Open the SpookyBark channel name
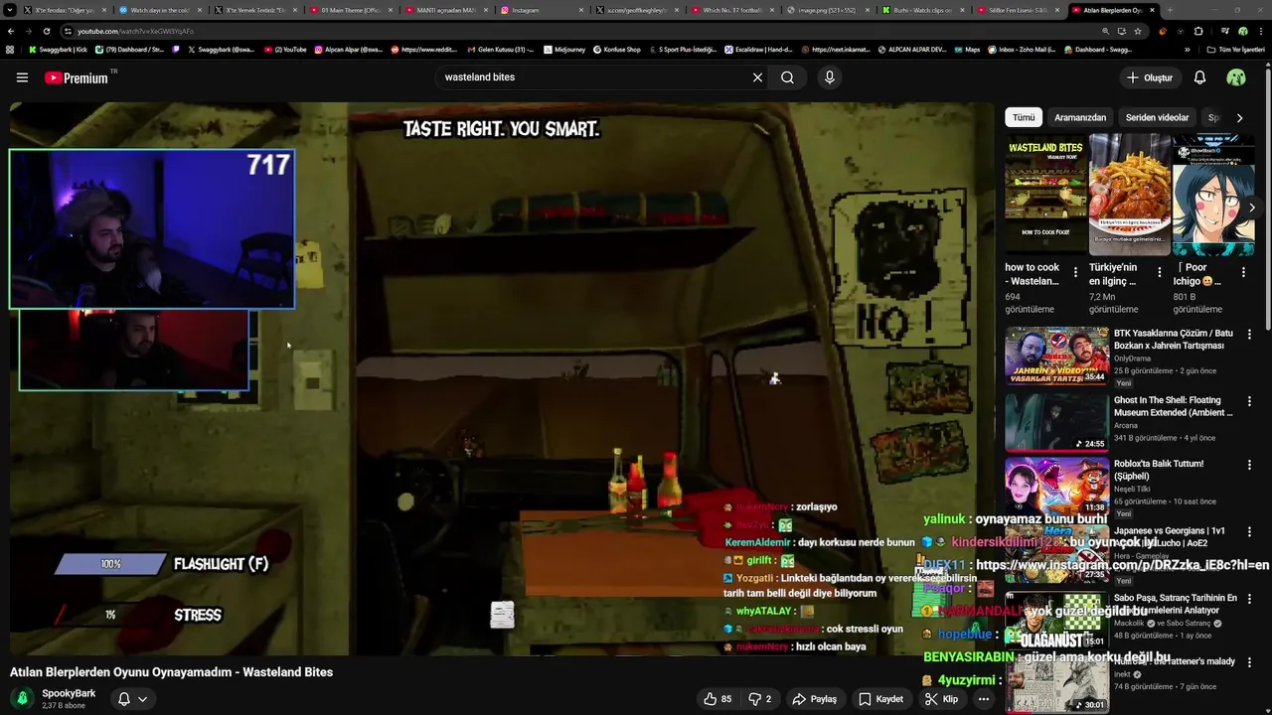Screen dimensions: 1272x715 pyautogui.click(x=69, y=693)
